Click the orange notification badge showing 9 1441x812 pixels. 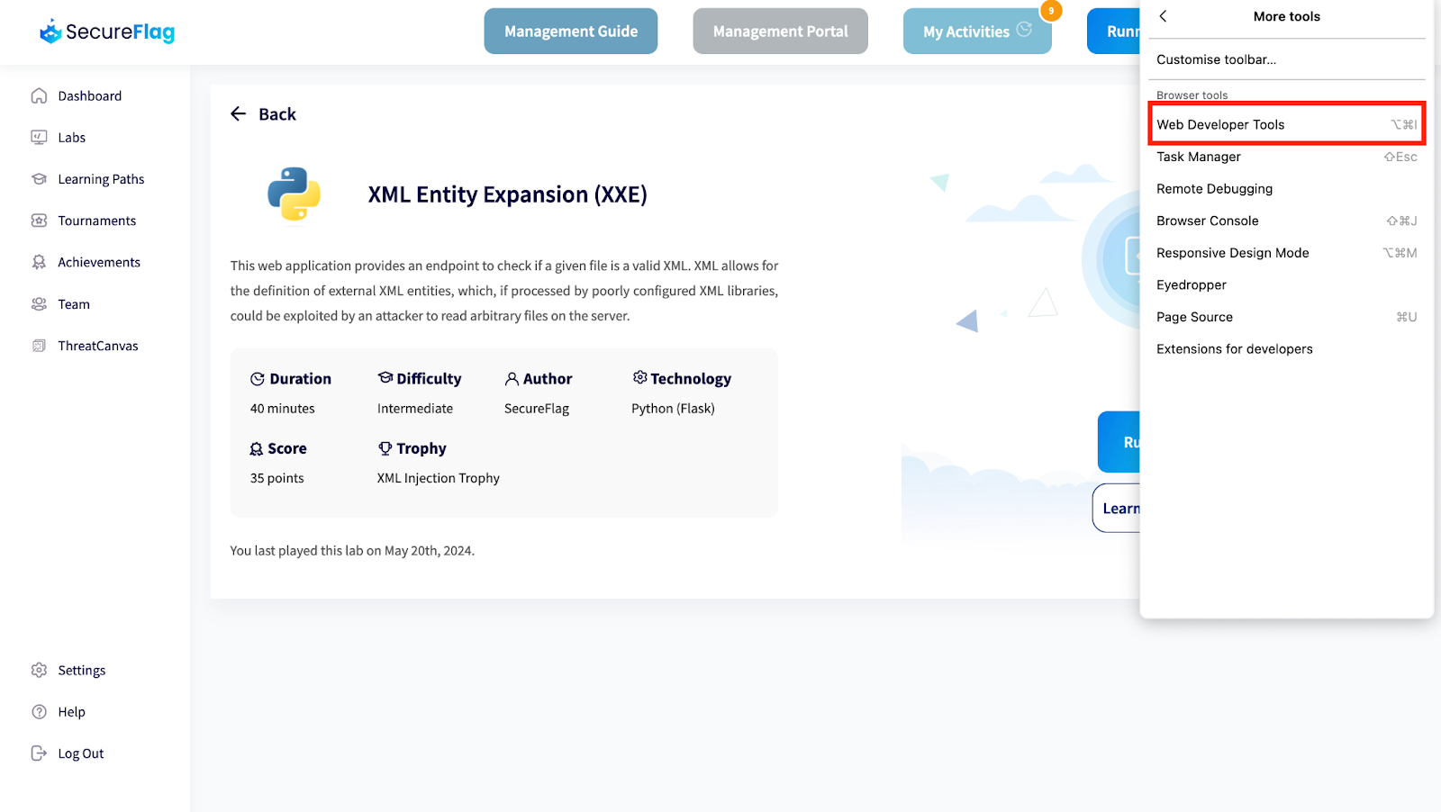(x=1051, y=11)
